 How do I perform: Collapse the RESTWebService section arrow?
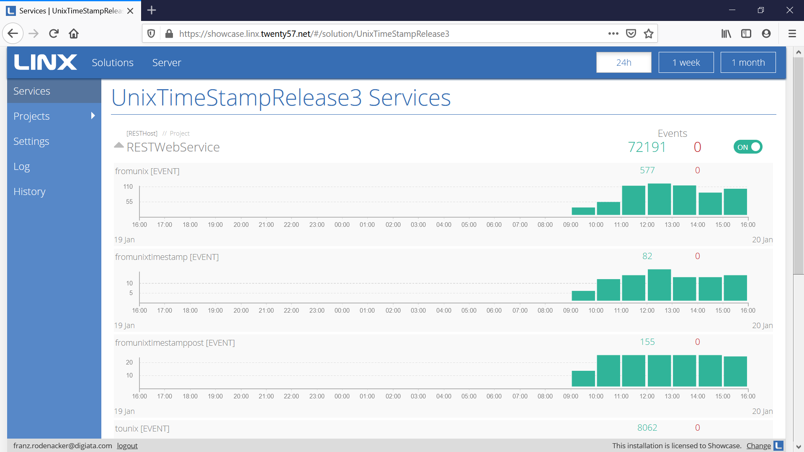point(119,145)
